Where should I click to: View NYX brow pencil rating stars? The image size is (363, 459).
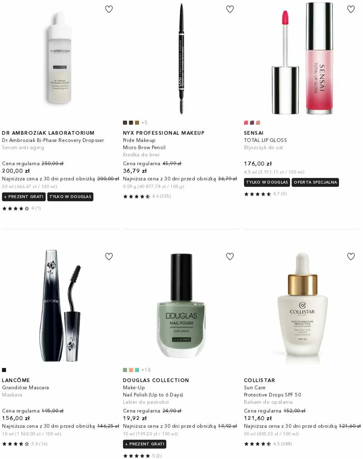136,196
